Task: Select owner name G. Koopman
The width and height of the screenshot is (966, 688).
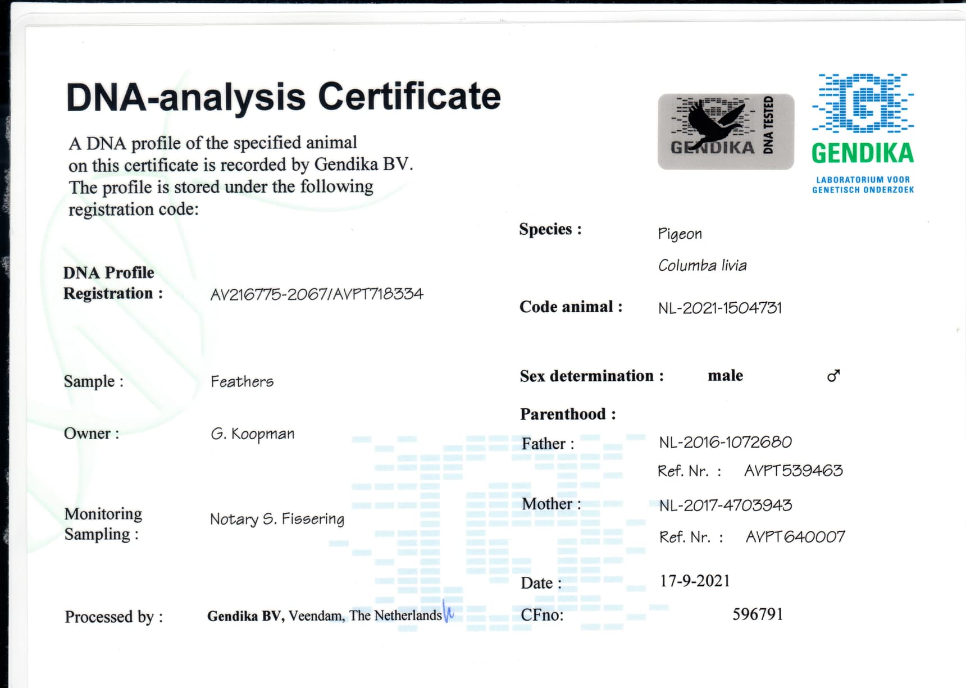Action: 252,434
